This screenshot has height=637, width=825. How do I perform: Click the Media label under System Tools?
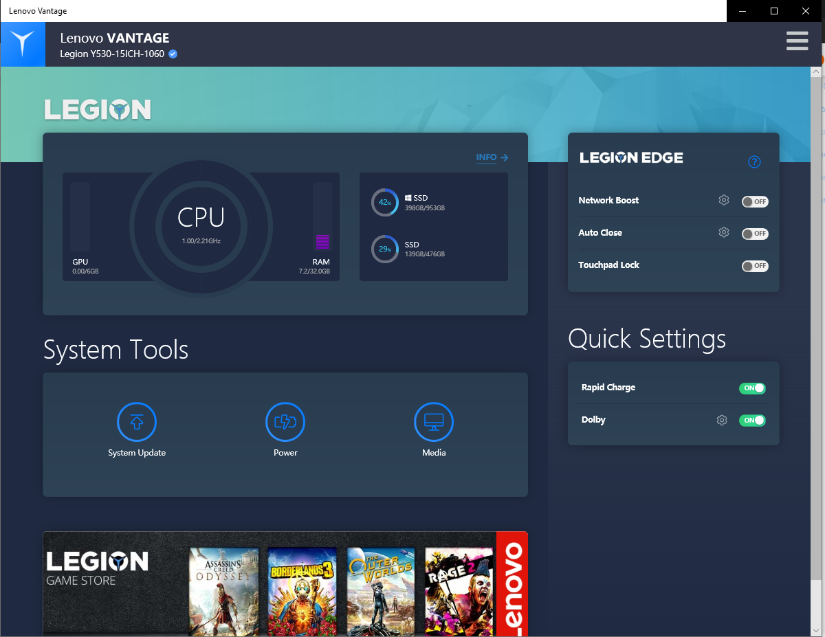pos(434,453)
